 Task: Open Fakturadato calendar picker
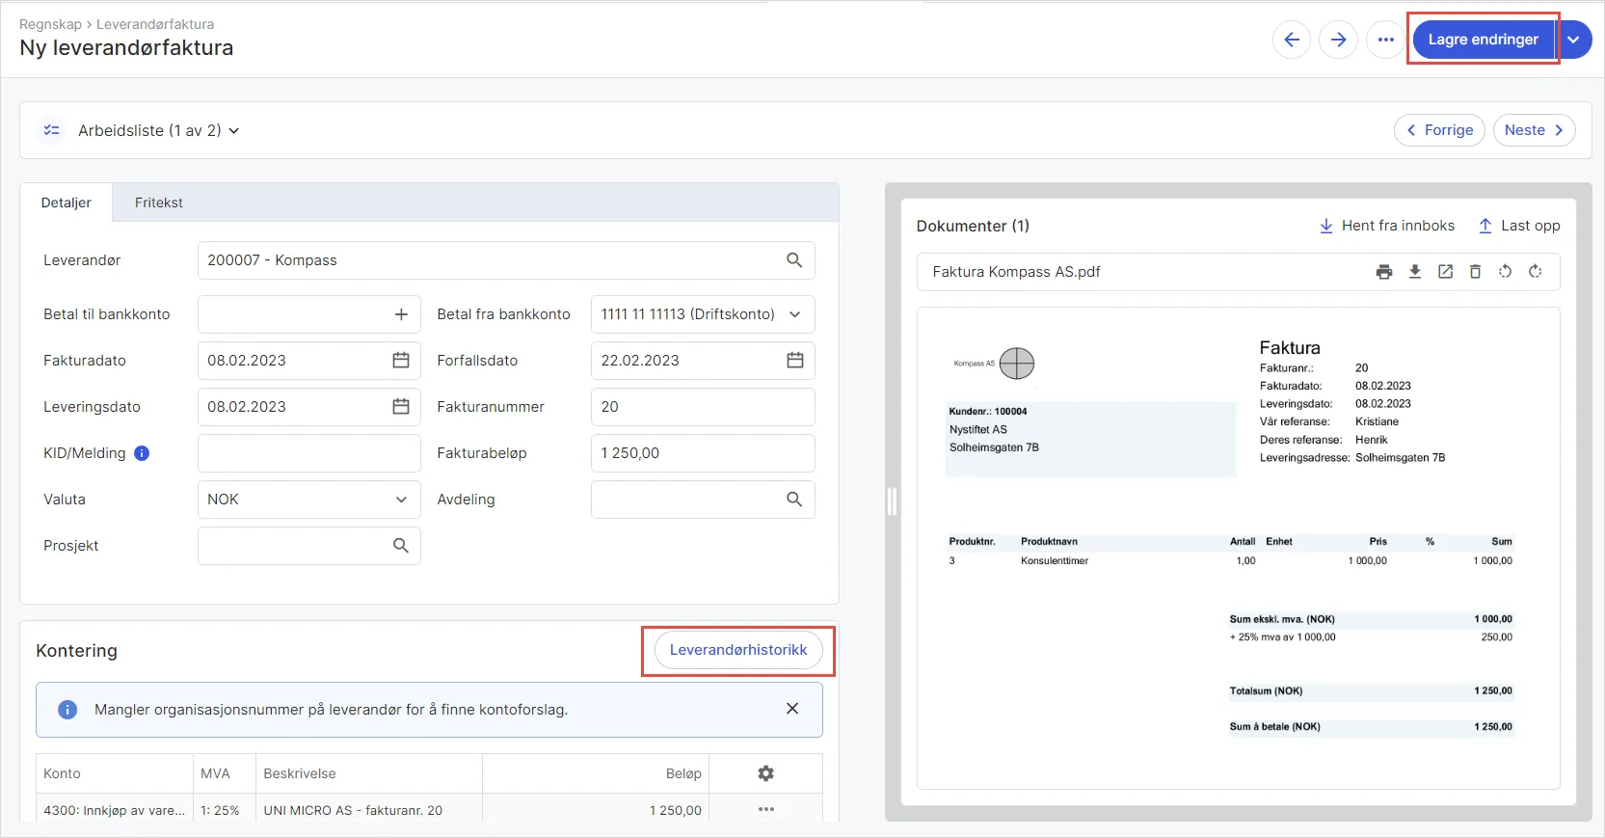point(401,361)
